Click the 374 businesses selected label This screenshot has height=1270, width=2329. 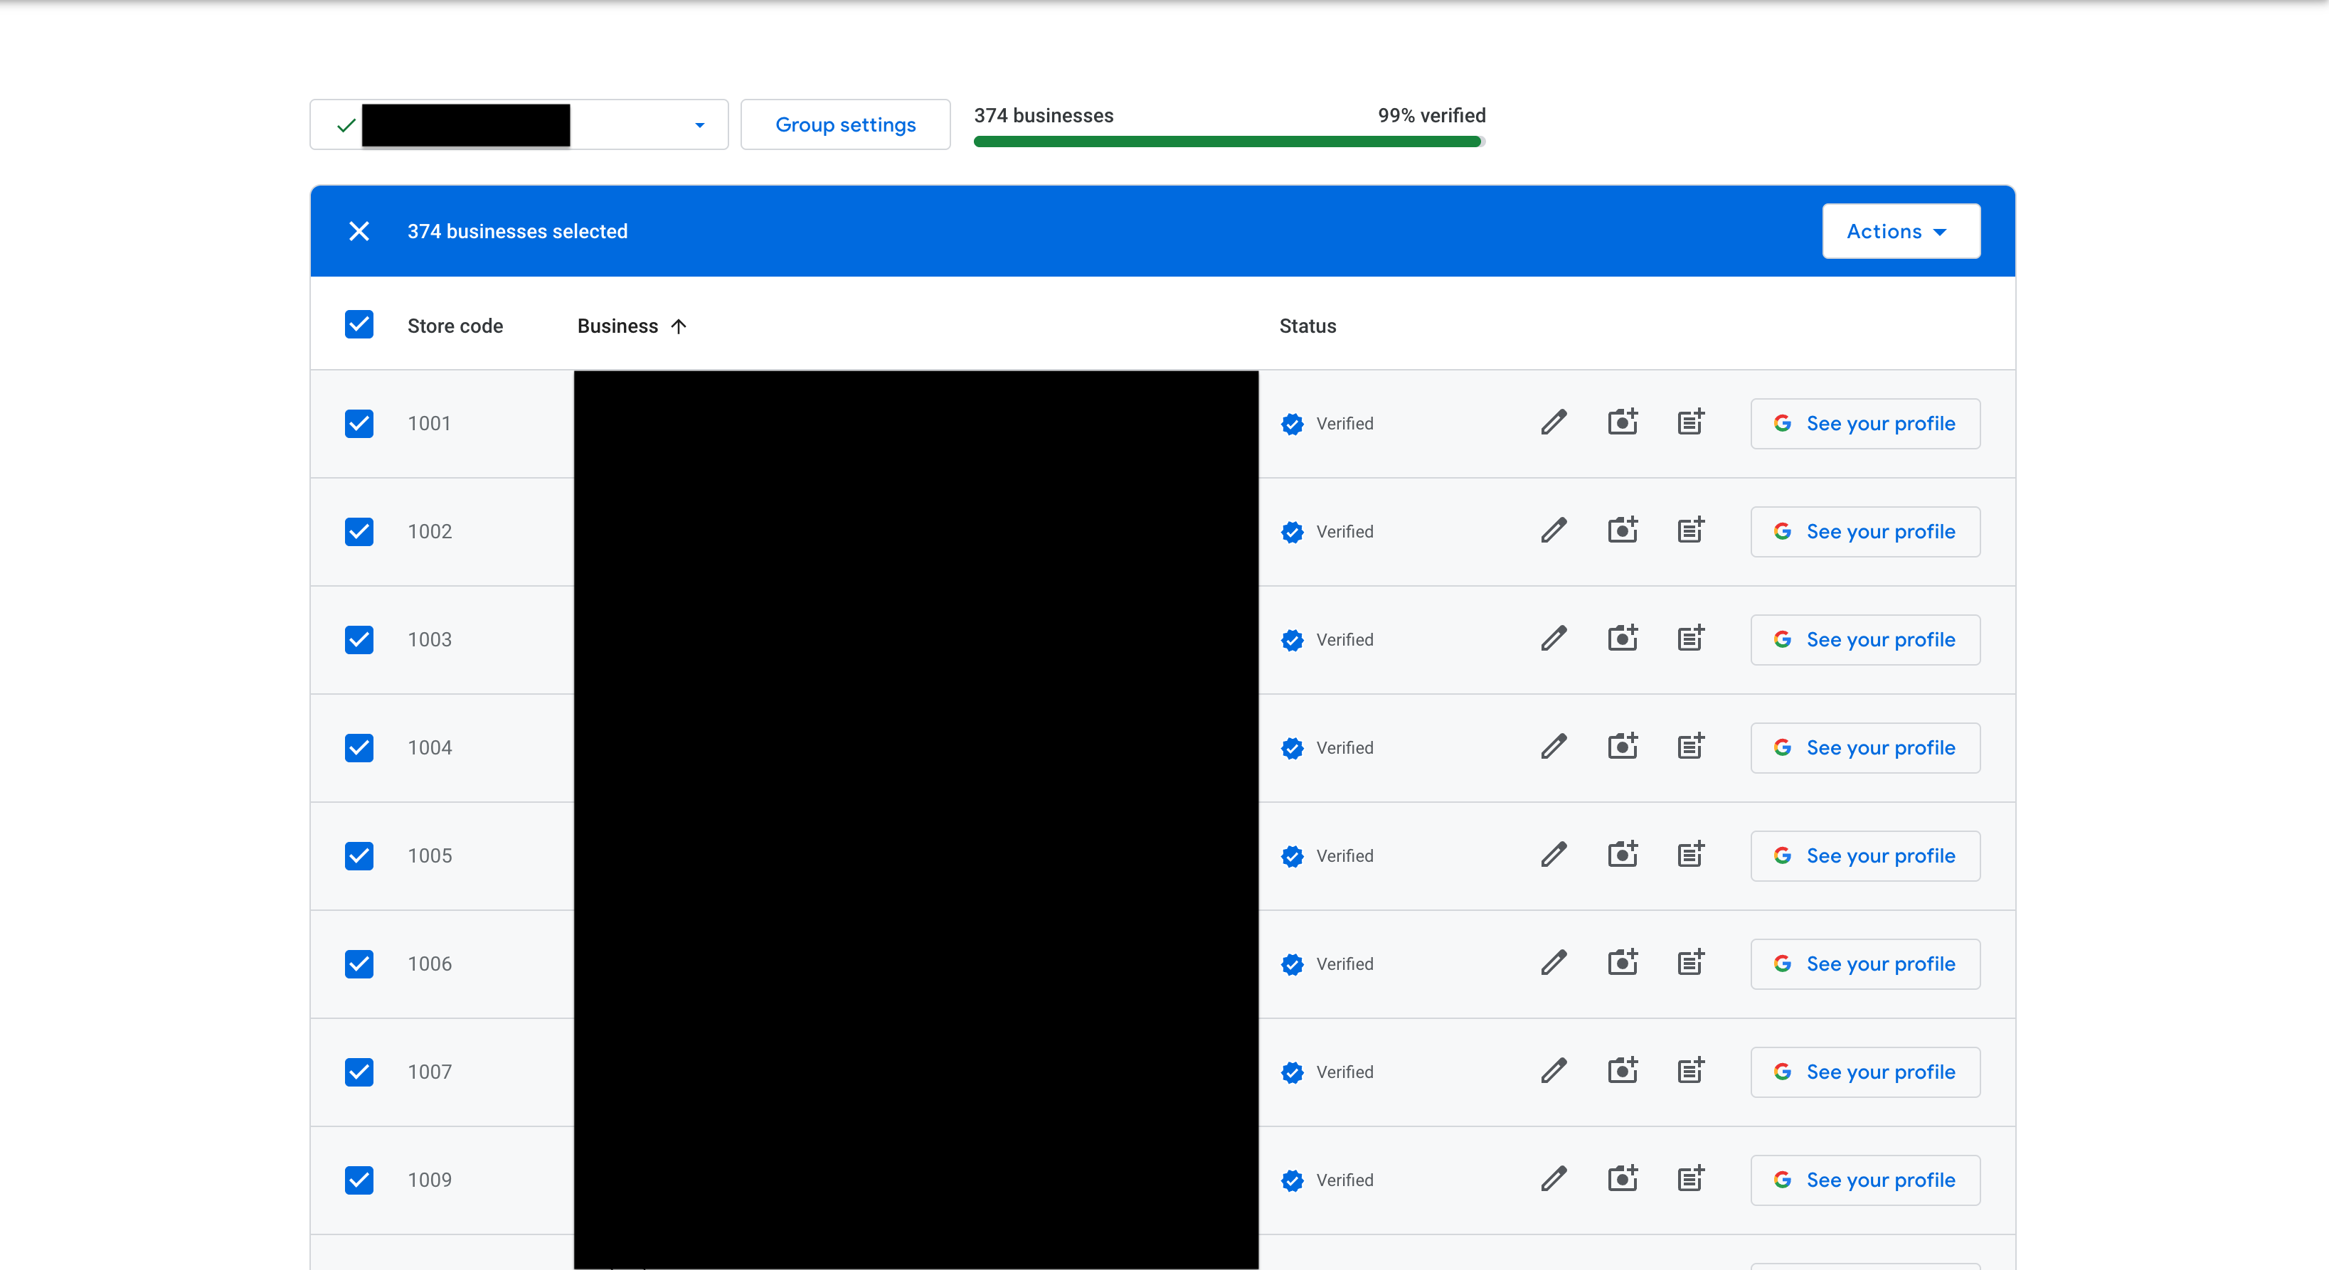[x=517, y=230]
